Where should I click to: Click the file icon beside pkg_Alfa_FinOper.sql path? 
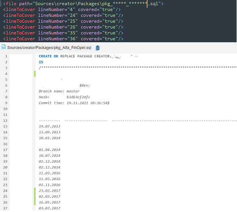[x=4, y=47]
